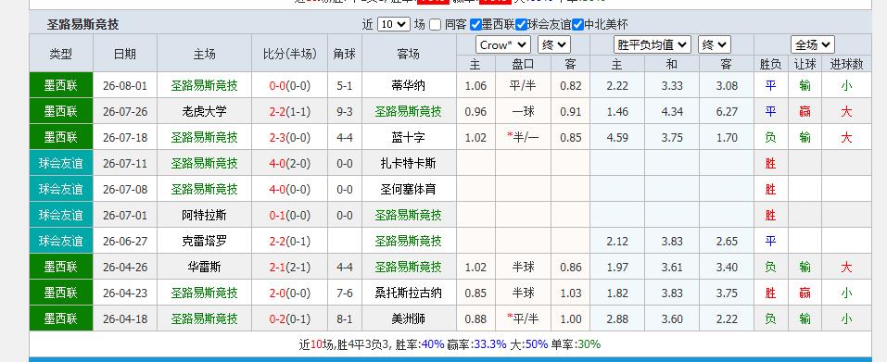
Task: Click the 让球 column header
Action: (805, 65)
